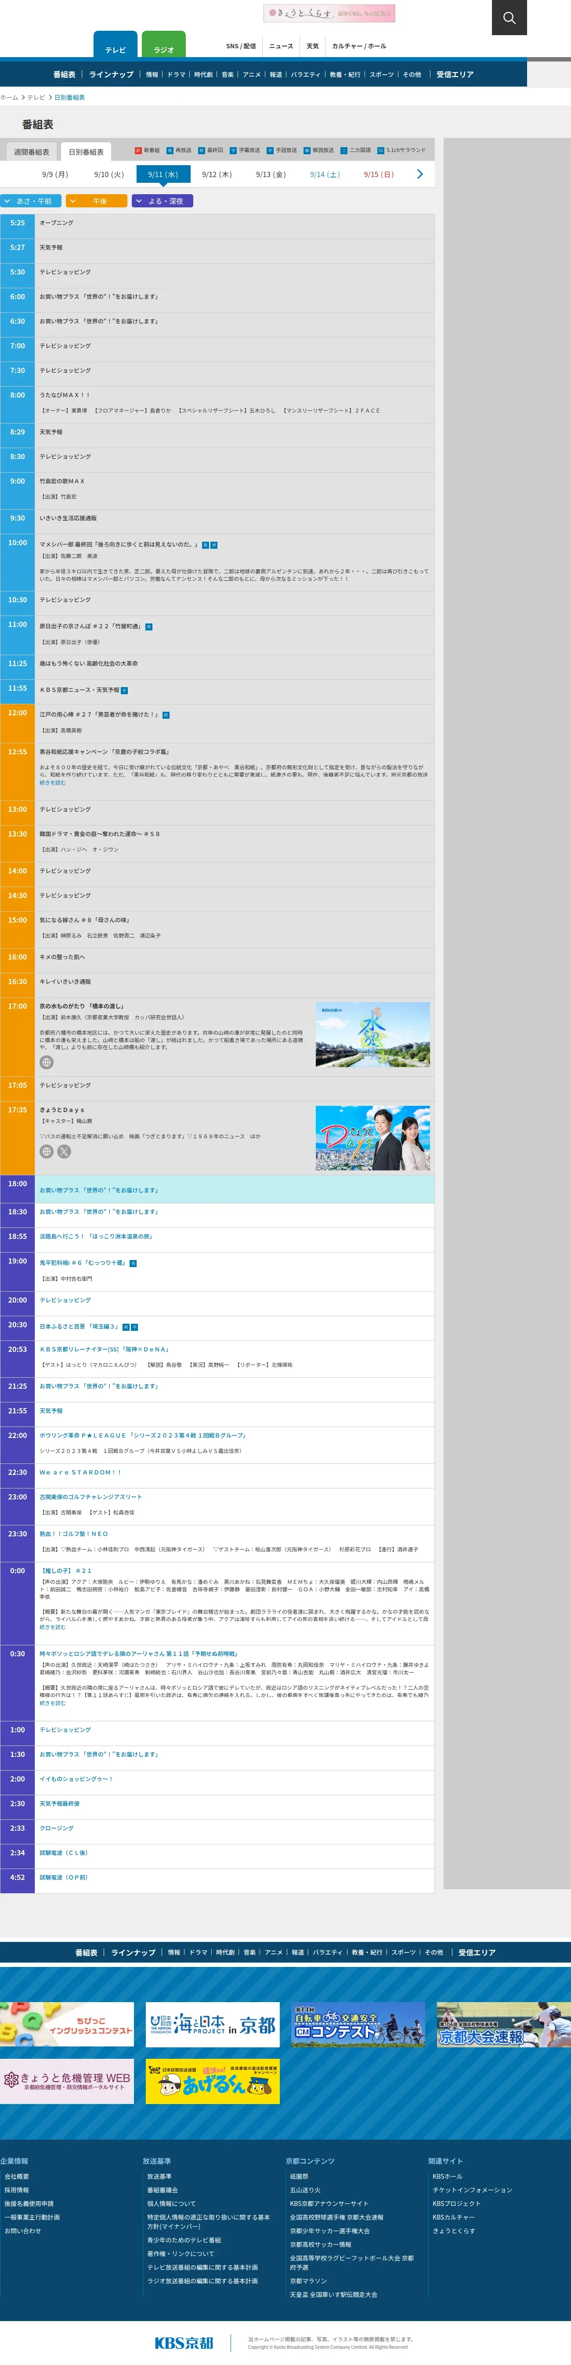Select the 日別番組表 tab
Screen dimensions: 571x2365
pyautogui.click(x=85, y=152)
